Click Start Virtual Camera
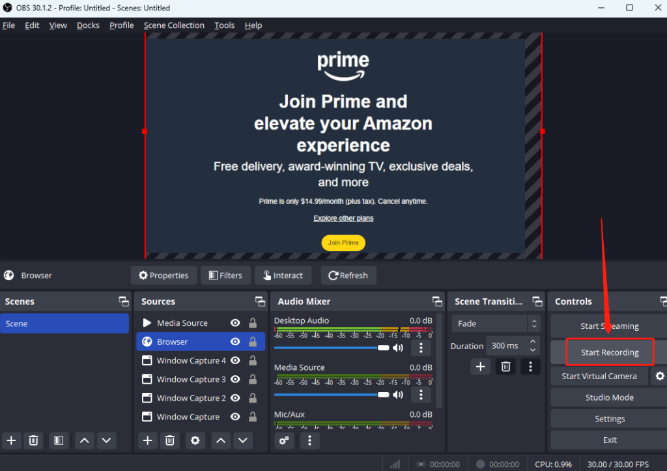667x471 pixels. (599, 376)
